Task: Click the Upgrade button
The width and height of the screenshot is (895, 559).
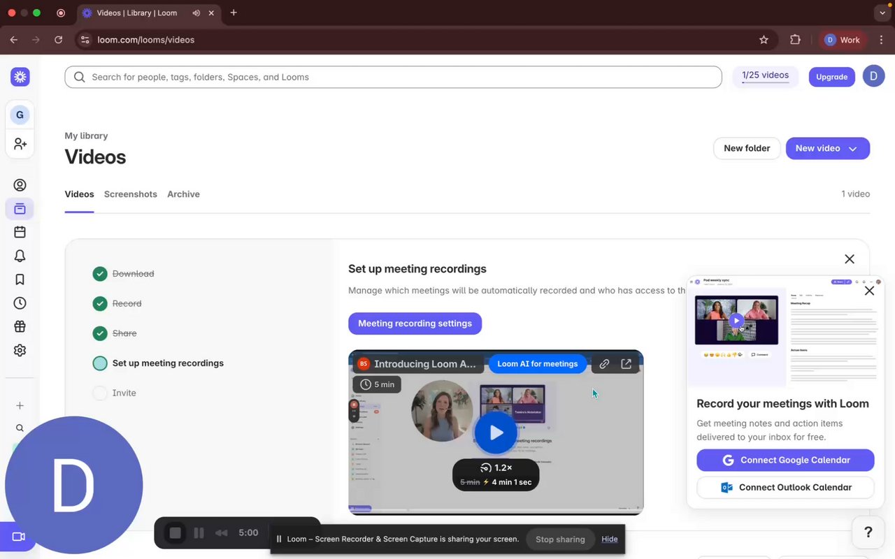Action: pyautogui.click(x=832, y=77)
